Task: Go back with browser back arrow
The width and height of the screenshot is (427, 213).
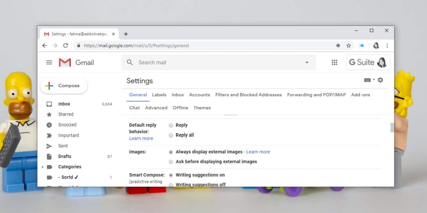Action: click(x=44, y=45)
